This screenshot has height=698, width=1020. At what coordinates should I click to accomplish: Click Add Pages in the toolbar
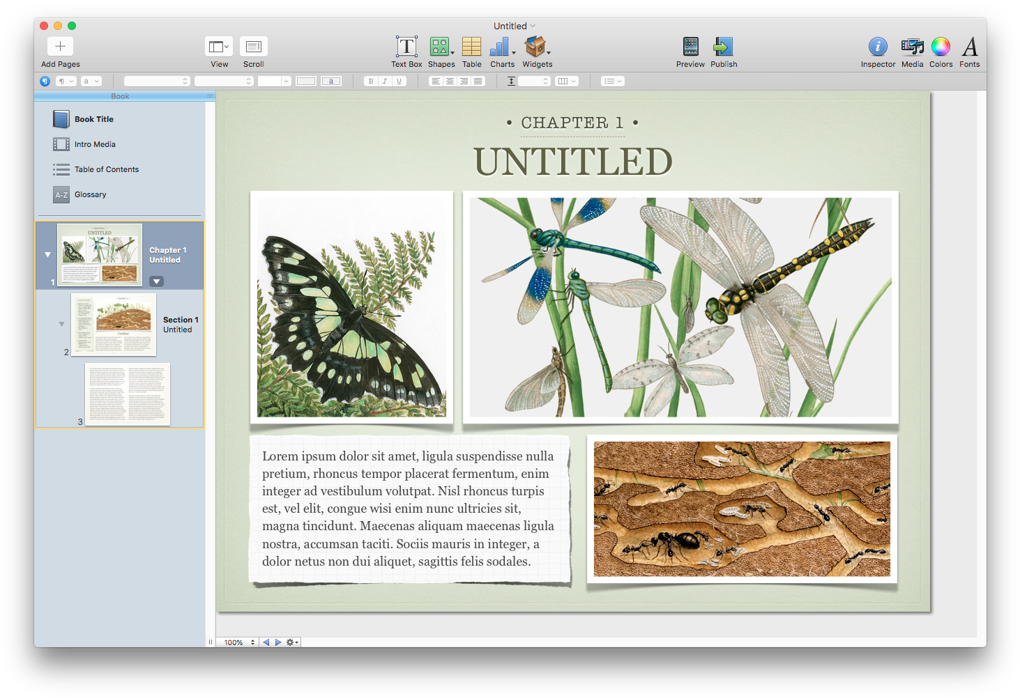coord(60,47)
